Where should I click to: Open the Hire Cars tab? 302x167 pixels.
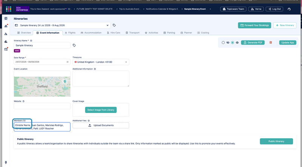coord(114,33)
